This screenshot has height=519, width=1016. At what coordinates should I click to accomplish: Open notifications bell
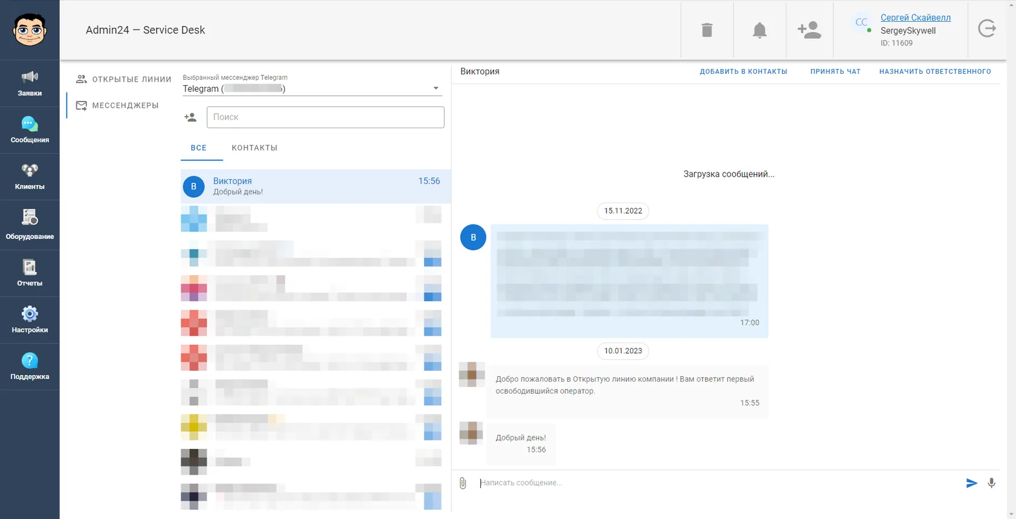click(x=760, y=30)
